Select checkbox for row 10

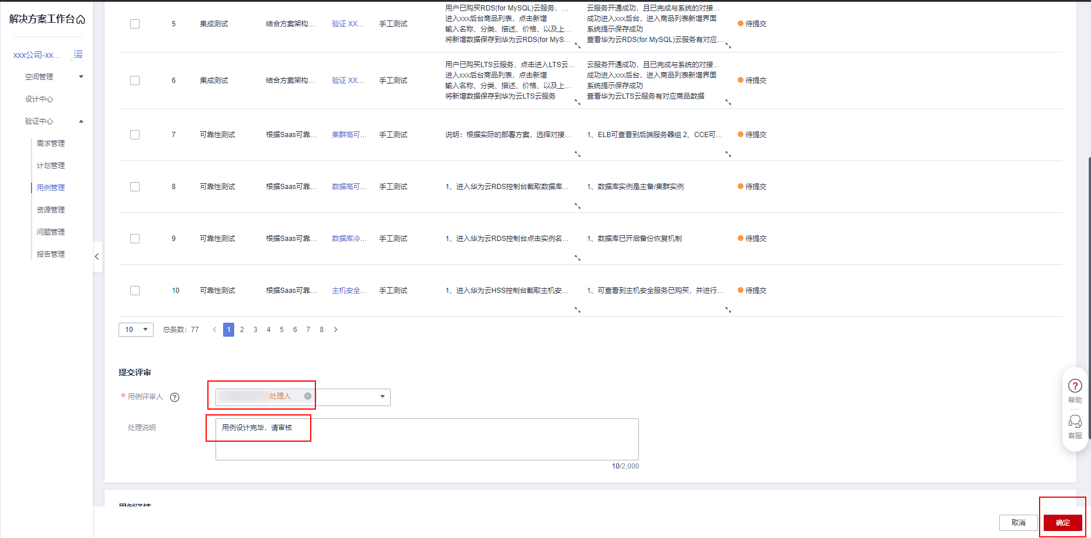pos(135,291)
